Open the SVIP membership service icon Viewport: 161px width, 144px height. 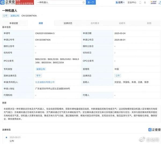pos(153,2)
